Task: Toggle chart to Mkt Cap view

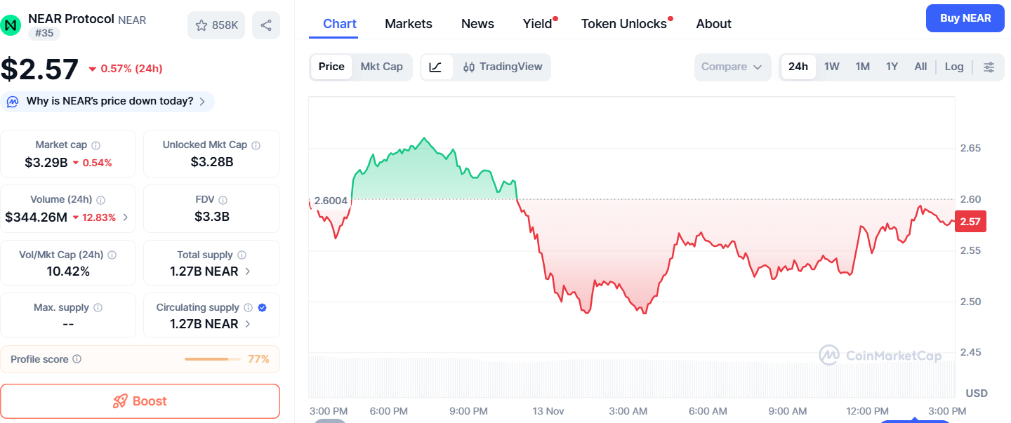Action: tap(381, 67)
